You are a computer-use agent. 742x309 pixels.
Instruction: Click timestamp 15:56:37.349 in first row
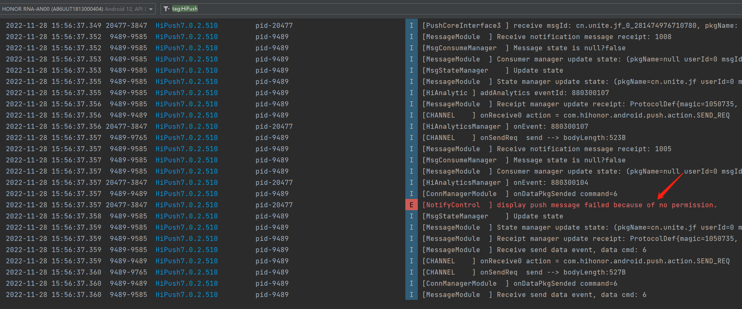[x=76, y=25]
